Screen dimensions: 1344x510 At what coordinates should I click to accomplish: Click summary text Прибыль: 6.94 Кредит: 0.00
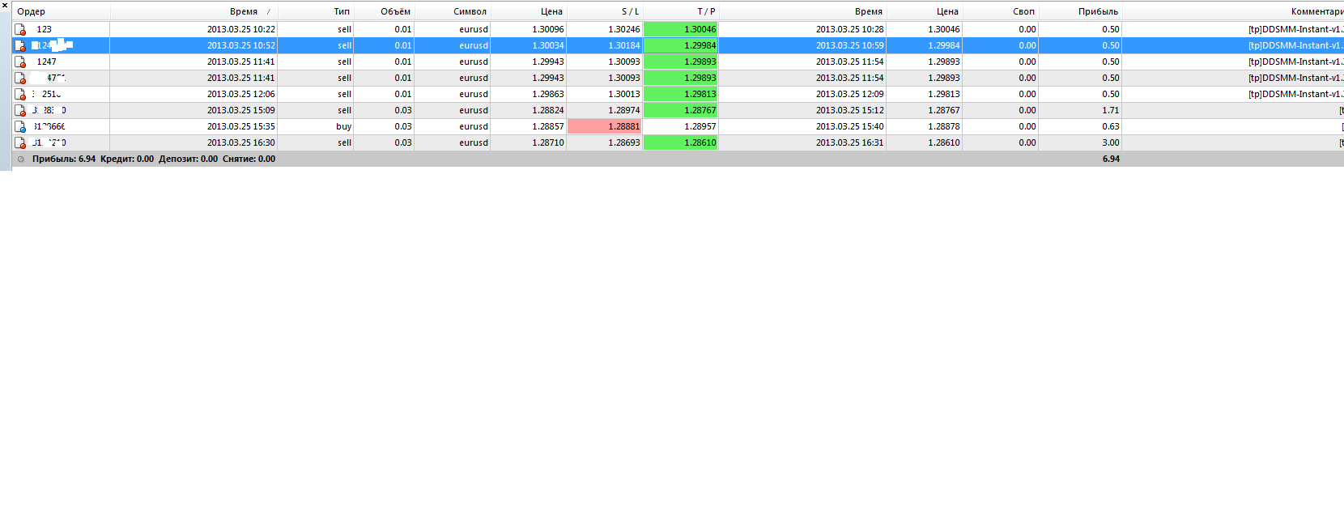[93, 159]
